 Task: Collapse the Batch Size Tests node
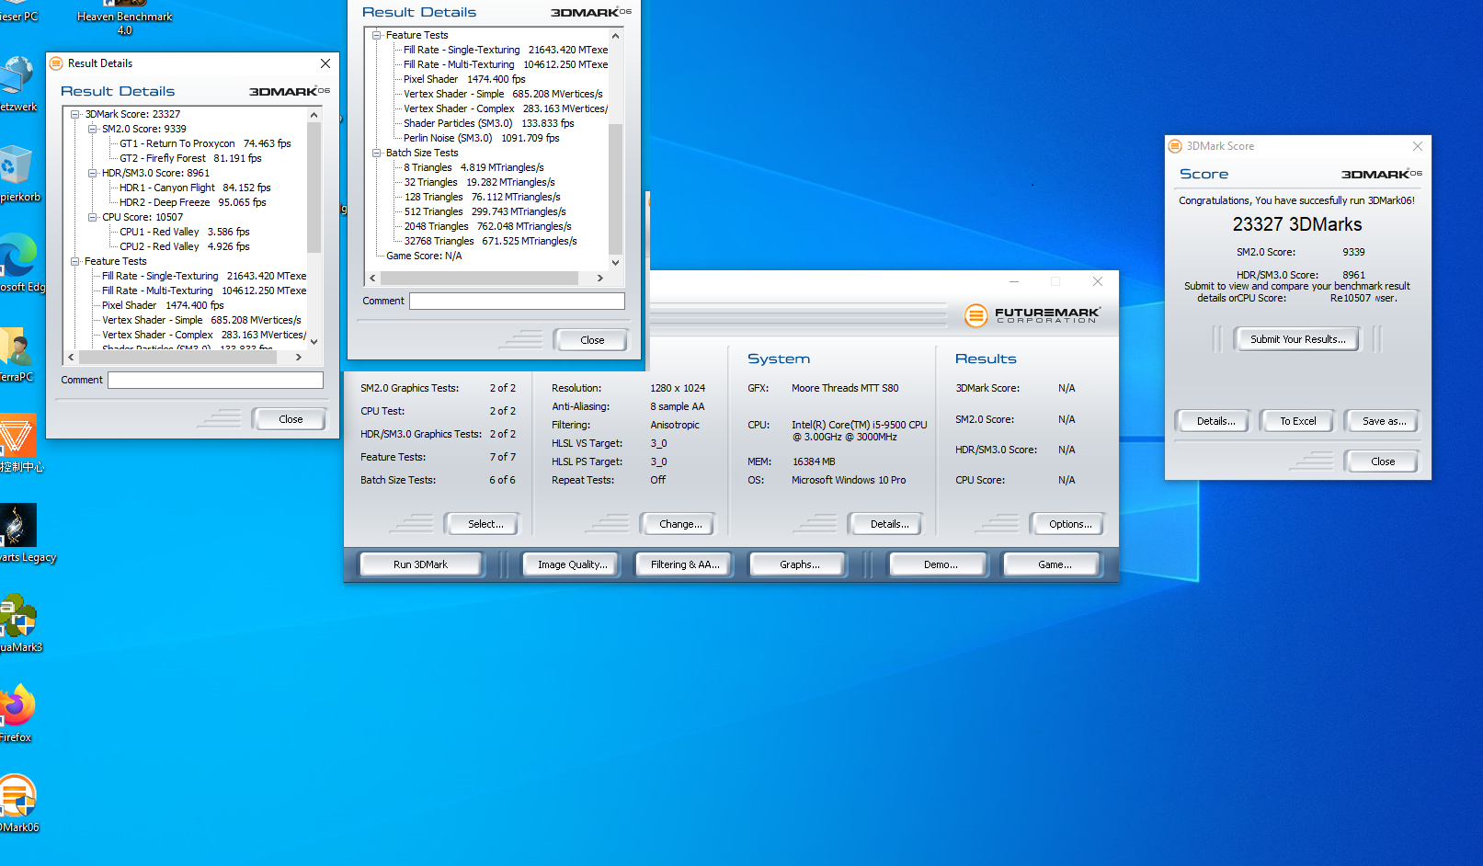pos(377,154)
